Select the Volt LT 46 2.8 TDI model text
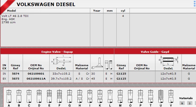Viewport: 196px width, 107px height. click(15, 16)
